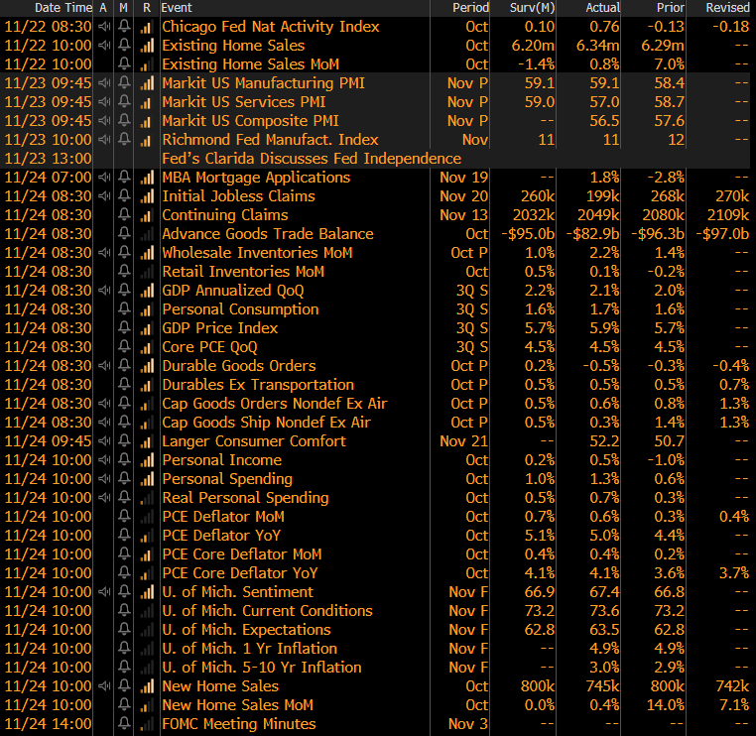Click relevance bars next to Langer Consumer Comfort

[147, 441]
